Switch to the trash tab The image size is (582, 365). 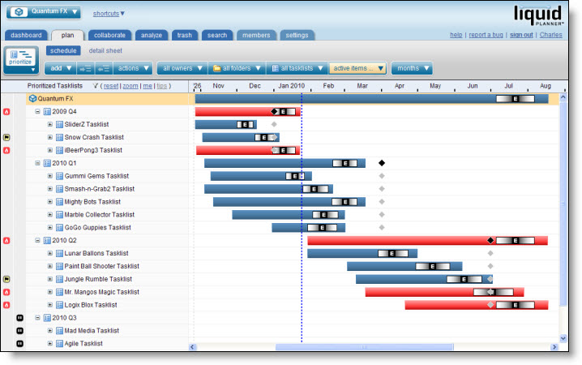click(185, 35)
